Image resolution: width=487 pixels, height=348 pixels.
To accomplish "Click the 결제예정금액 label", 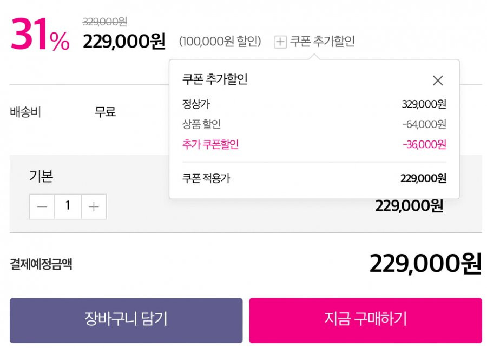I will 41,264.
